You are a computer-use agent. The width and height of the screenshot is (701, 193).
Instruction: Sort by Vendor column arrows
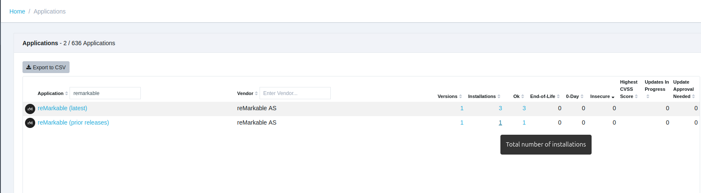[256, 93]
